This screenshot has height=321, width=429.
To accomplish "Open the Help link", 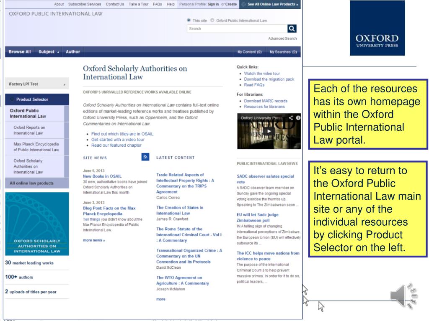I will click(x=171, y=4).
